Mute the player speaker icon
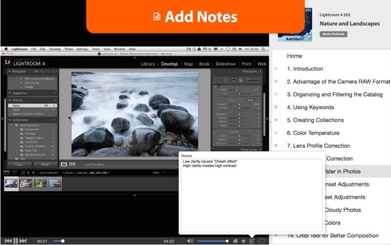The image size is (391, 245). coord(190,241)
